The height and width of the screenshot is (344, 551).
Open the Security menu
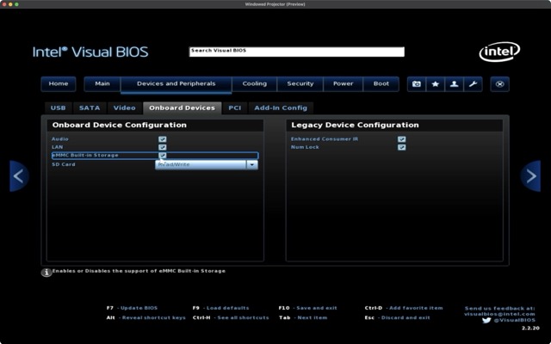click(x=300, y=84)
